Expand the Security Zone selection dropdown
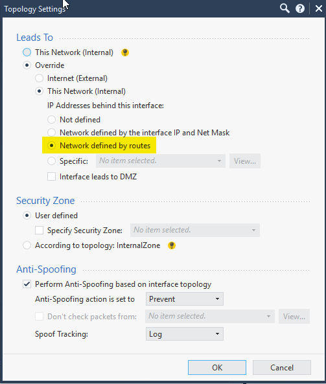This screenshot has height=384, width=326. tap(195, 230)
